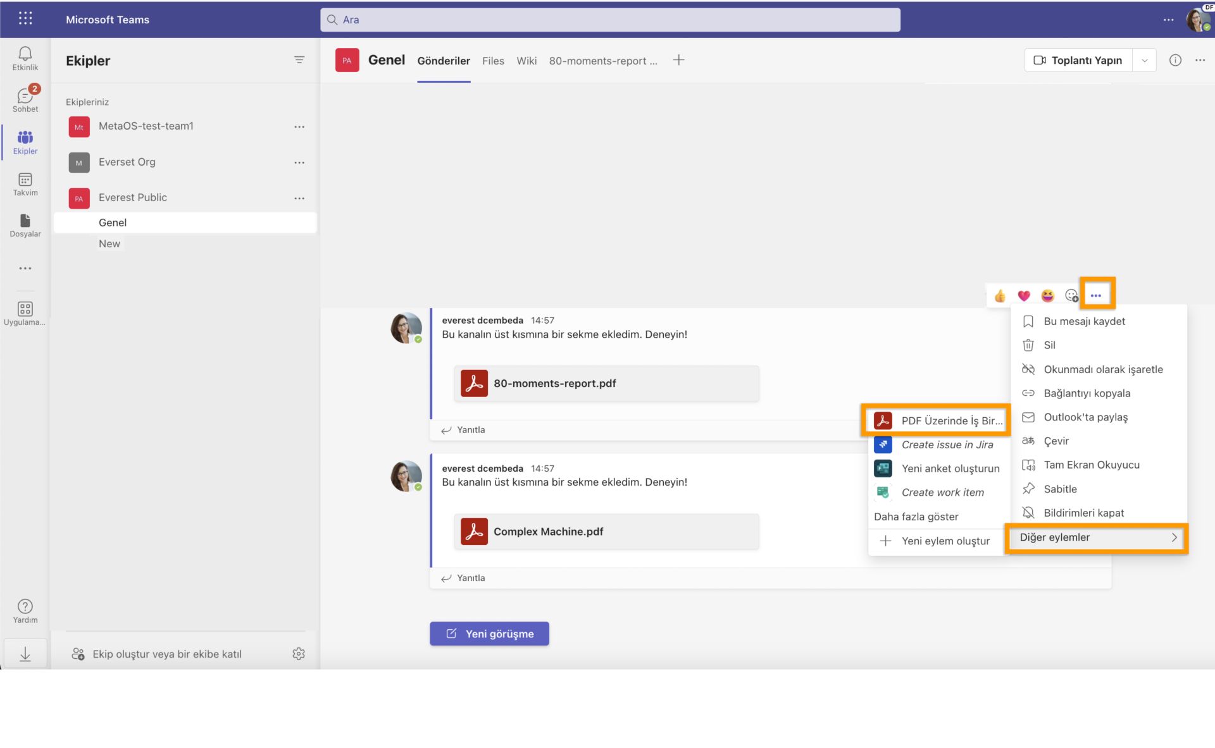Switch to the Files tab
Screen dimensions: 1215x748
tap(493, 60)
